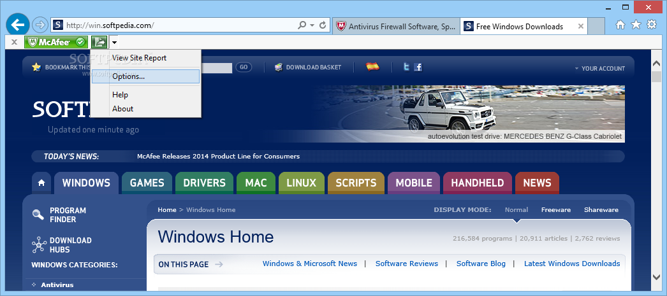This screenshot has height=296, width=667.
Task: Click the McAfee SiteAdvisor green button
Action: pyautogui.click(x=55, y=42)
